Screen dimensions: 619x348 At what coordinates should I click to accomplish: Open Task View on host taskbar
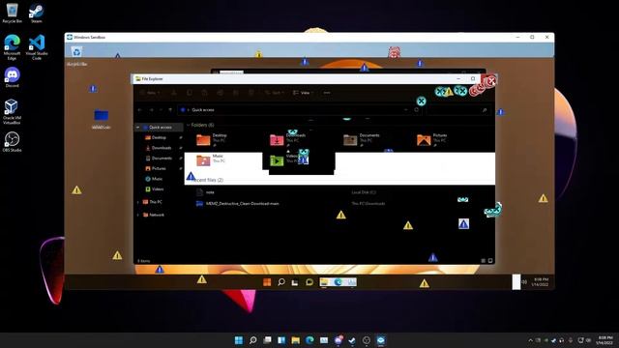coord(267,340)
